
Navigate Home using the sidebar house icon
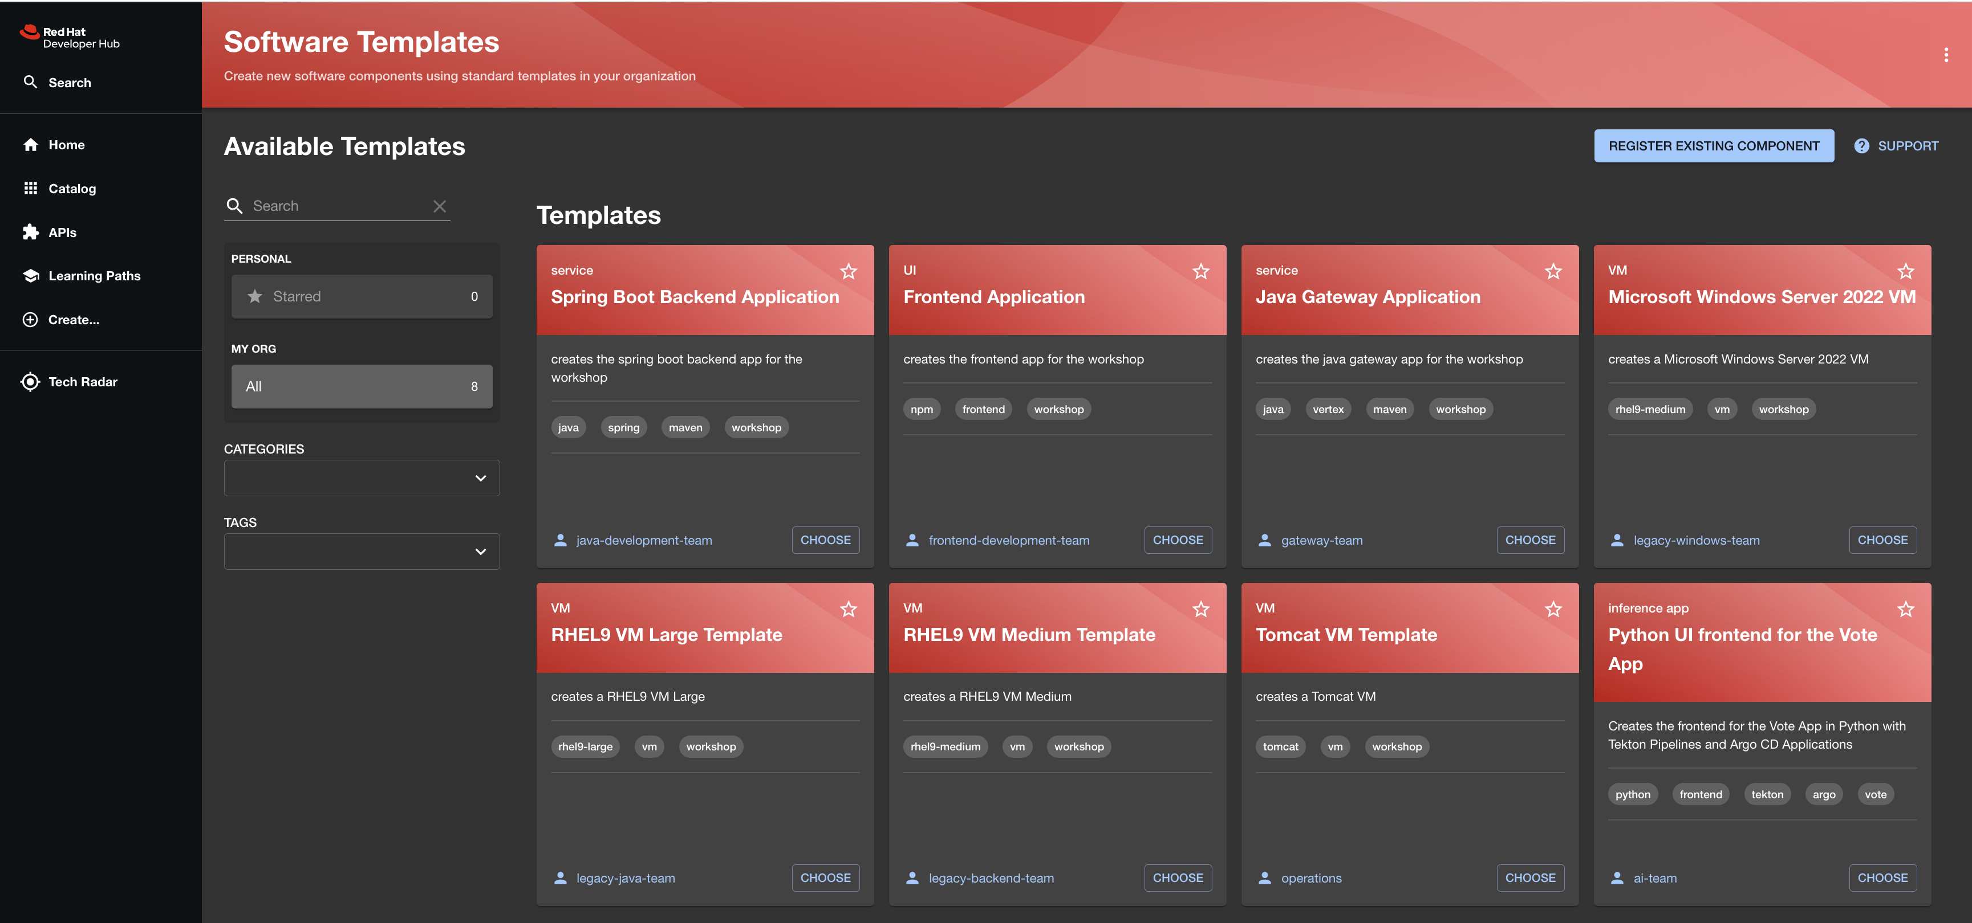(x=67, y=145)
